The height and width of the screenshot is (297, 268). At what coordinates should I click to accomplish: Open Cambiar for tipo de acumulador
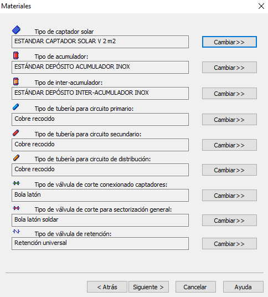click(x=229, y=68)
